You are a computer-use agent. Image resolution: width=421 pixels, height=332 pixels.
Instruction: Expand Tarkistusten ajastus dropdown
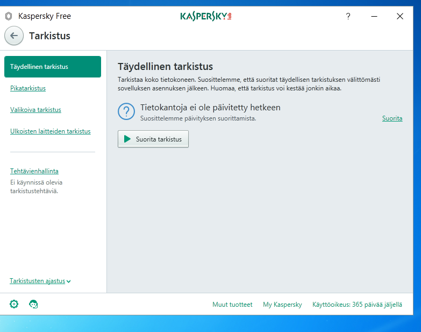pos(40,281)
